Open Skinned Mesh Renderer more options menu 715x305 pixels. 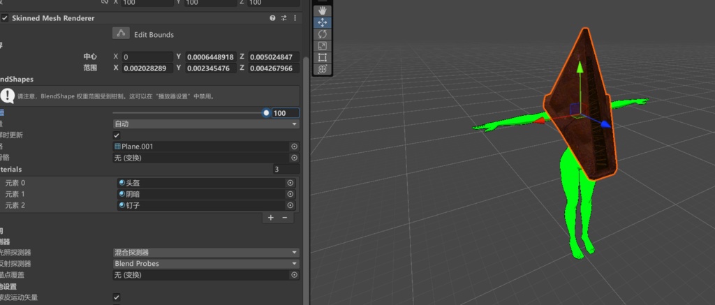[x=295, y=18]
